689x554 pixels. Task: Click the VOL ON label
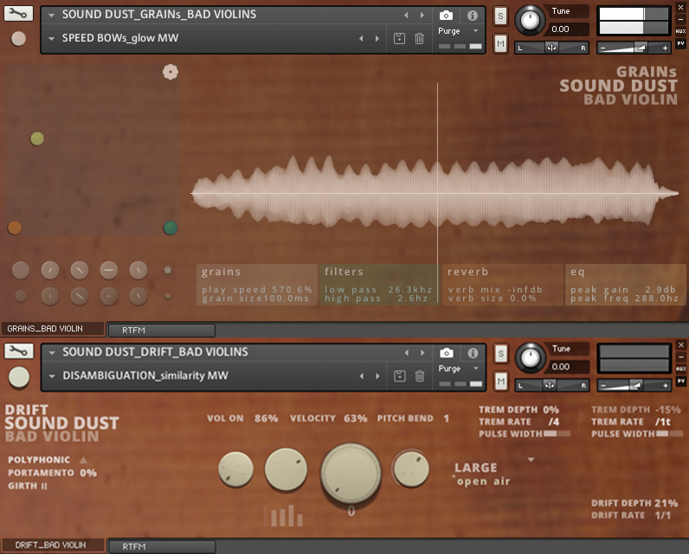[x=225, y=418]
